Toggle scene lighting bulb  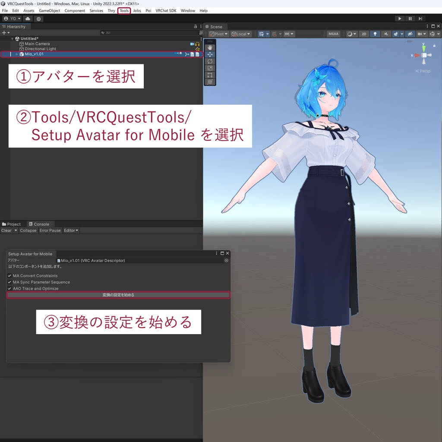click(x=375, y=34)
